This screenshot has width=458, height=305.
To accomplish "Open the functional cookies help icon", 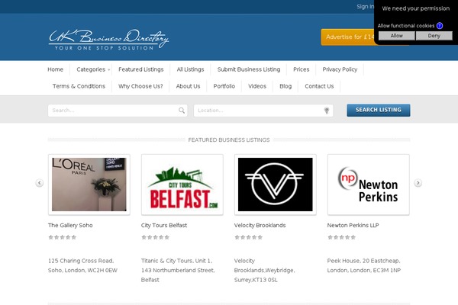I will 440,26.
